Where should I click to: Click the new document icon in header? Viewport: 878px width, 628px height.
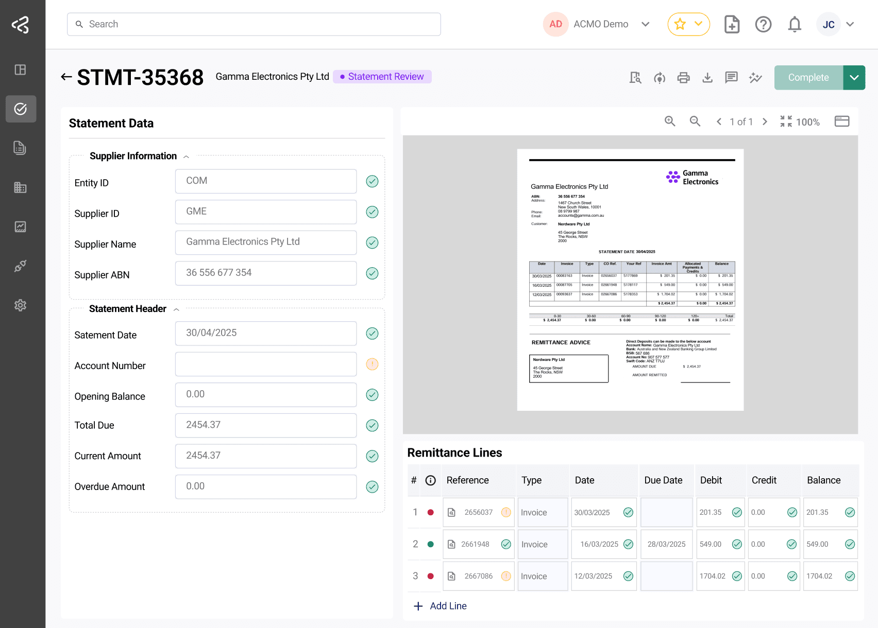(x=732, y=24)
